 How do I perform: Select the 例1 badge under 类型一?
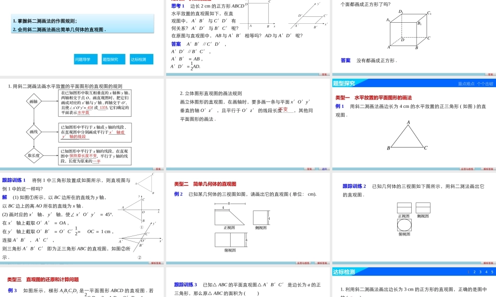click(340, 105)
